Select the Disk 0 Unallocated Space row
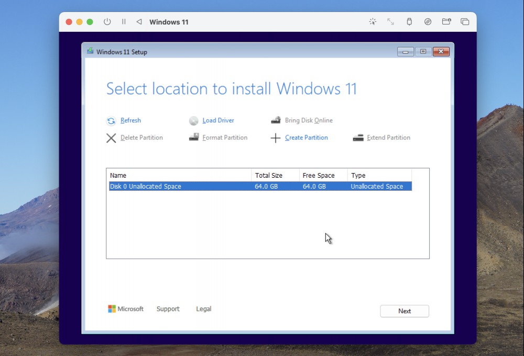Screen dimensions: 524x356 pos(260,186)
